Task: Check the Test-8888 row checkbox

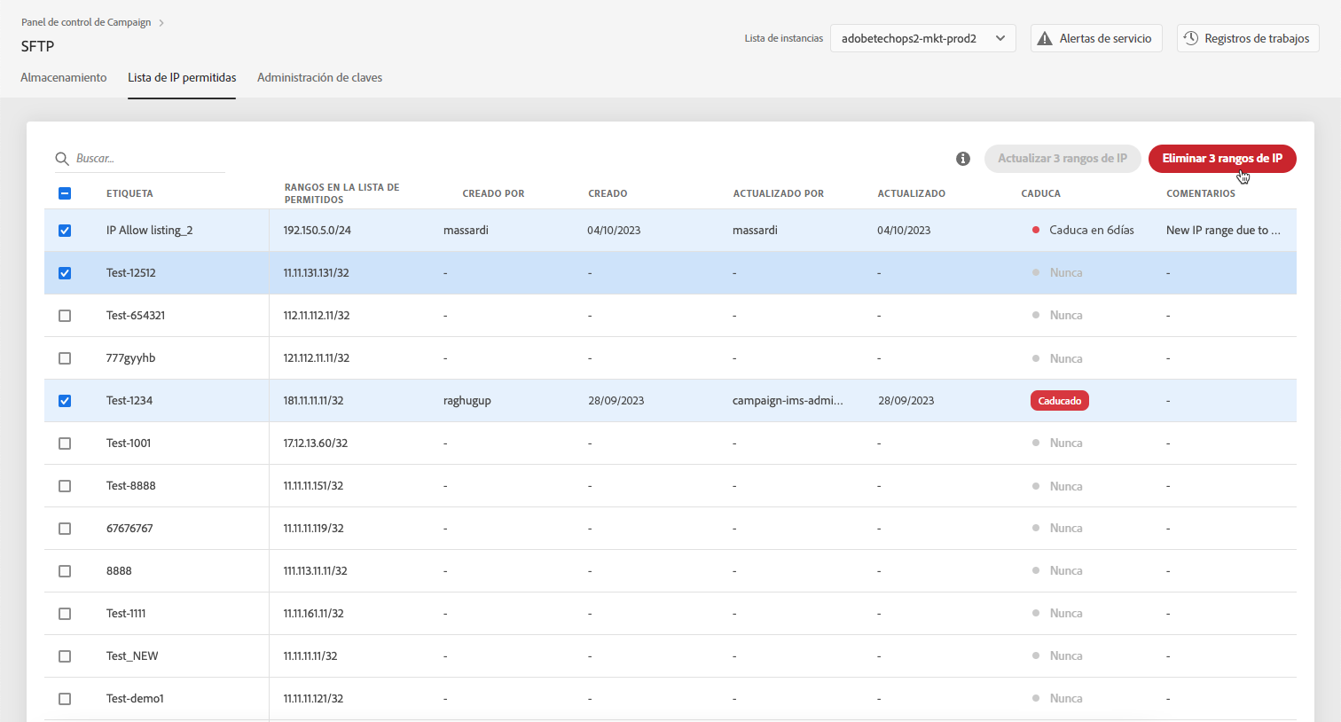Action: pos(65,486)
